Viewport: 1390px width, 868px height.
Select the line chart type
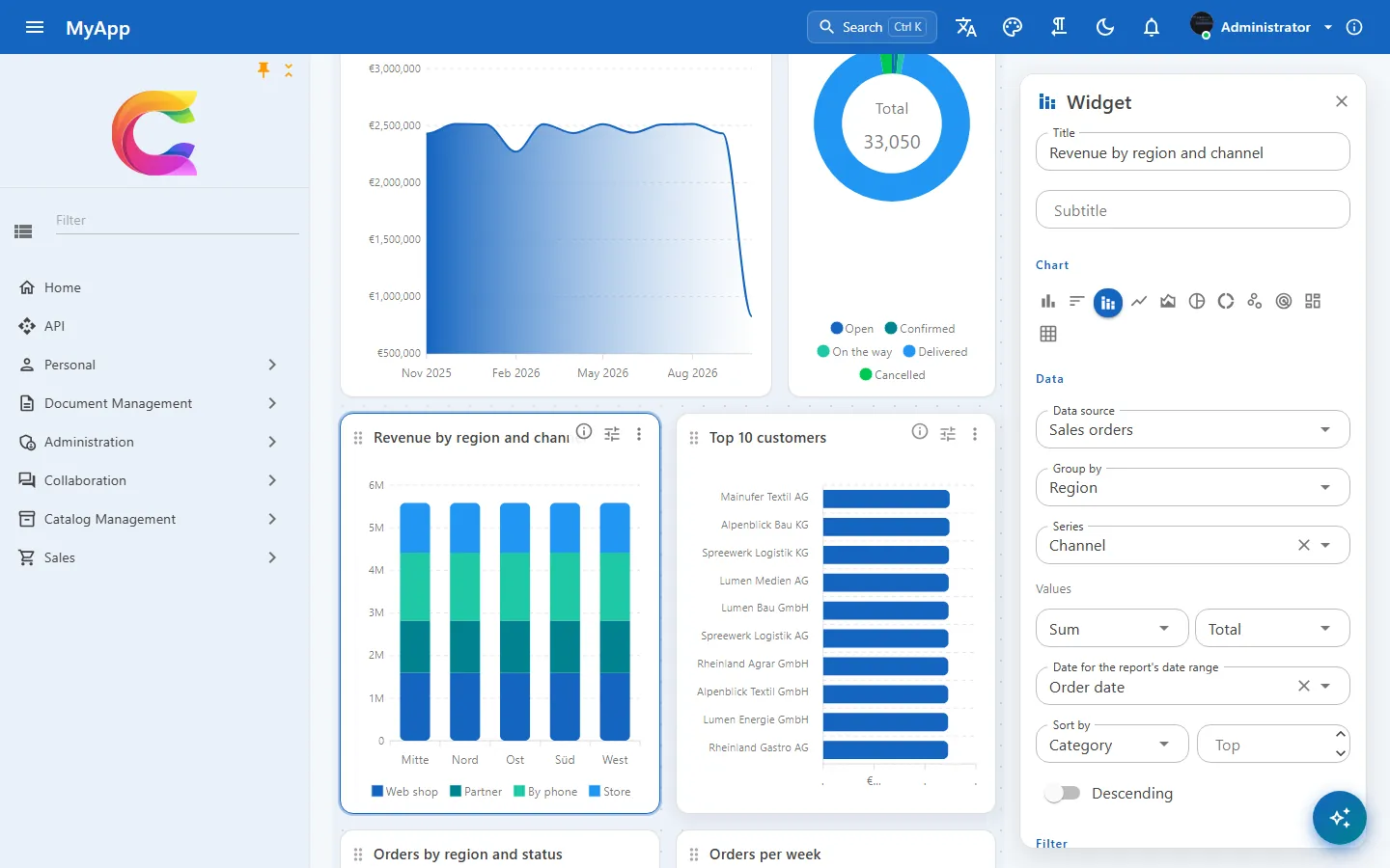(x=1139, y=302)
